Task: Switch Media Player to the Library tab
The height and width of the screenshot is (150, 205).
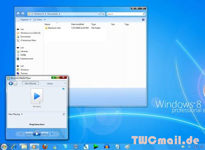Action: 50,83
